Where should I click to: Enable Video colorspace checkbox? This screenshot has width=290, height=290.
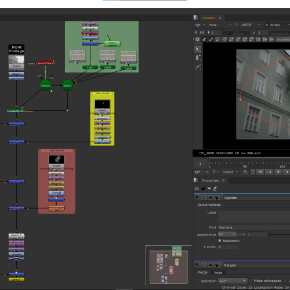coord(250,280)
